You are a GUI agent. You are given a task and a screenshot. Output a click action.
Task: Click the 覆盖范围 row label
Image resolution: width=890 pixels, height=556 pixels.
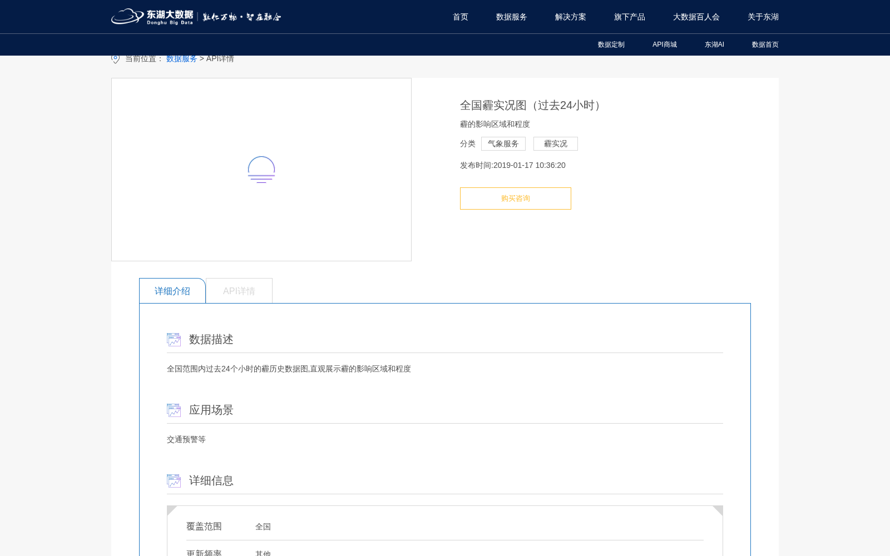204,526
